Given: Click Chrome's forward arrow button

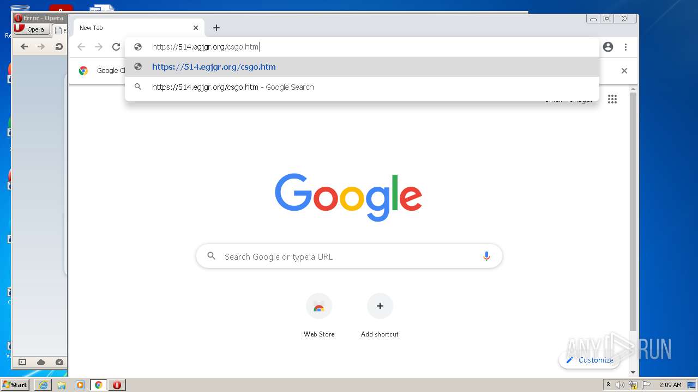Looking at the screenshot, I should [x=99, y=47].
